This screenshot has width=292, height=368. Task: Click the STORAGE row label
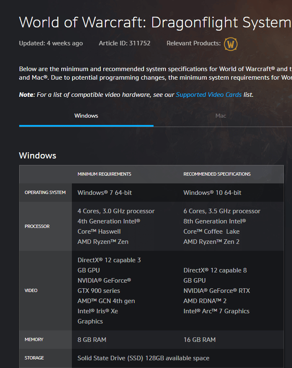[34, 358]
